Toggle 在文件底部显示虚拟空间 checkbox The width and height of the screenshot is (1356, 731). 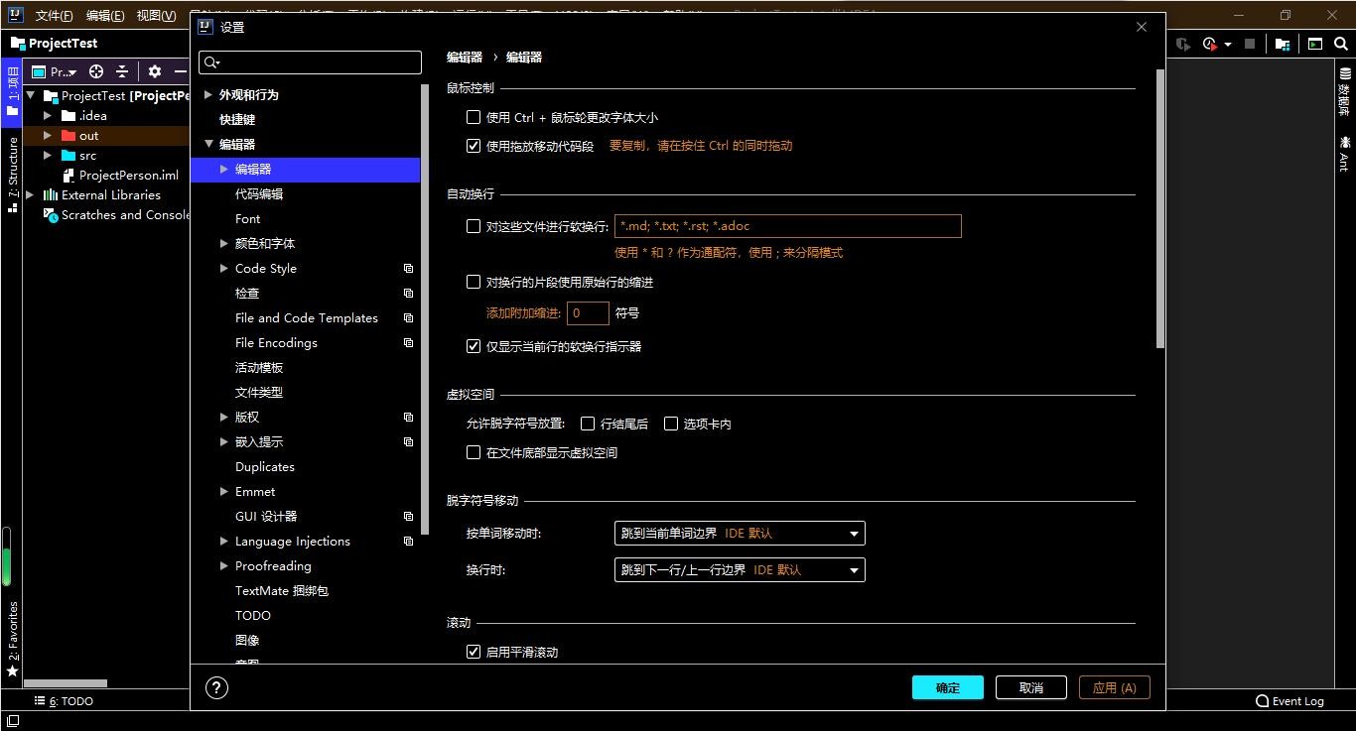[x=474, y=452]
